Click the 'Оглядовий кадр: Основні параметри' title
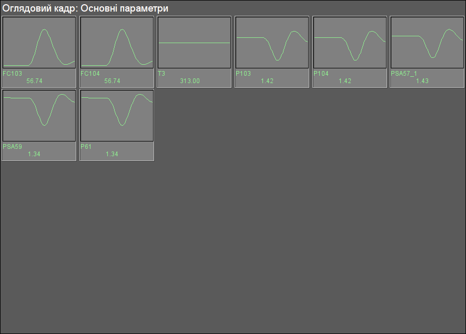 point(85,8)
